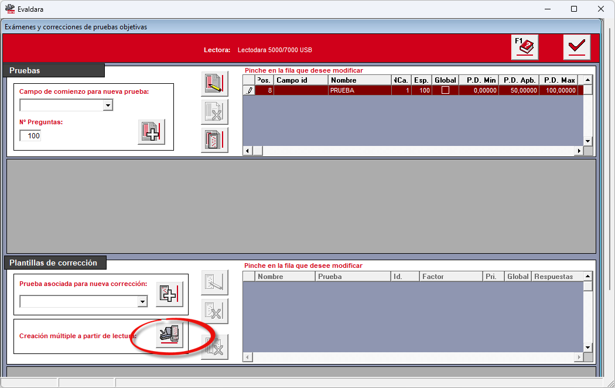The image size is (615, 388).
Task: Click the delete all templates icon
Action: pos(214,347)
